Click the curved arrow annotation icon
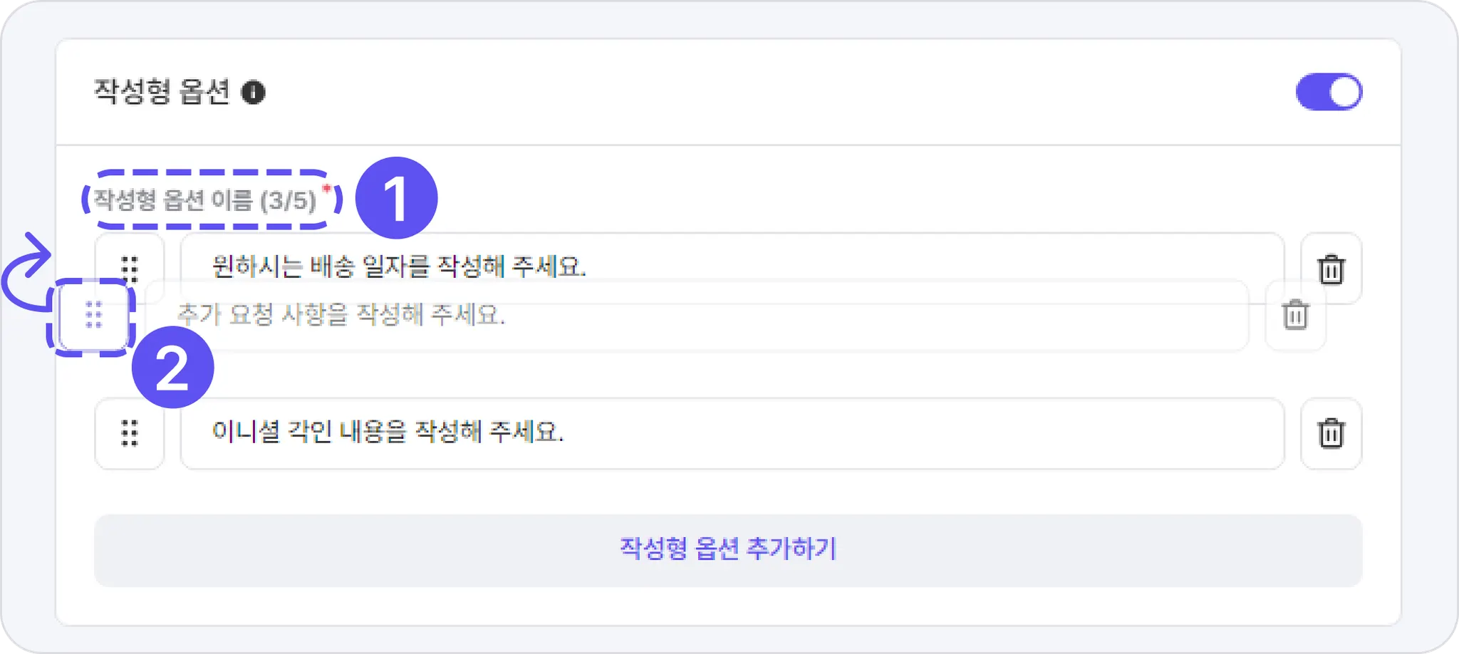The height and width of the screenshot is (654, 1459). coord(27,272)
